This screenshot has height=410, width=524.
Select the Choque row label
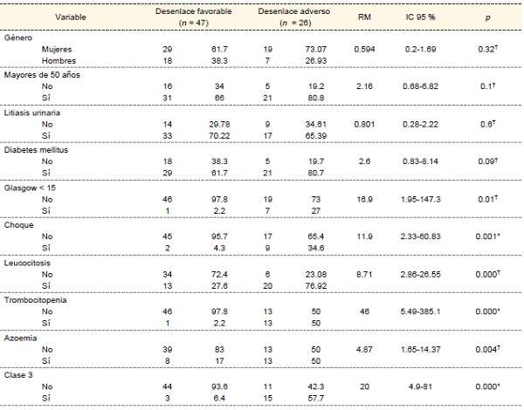[x=20, y=223]
